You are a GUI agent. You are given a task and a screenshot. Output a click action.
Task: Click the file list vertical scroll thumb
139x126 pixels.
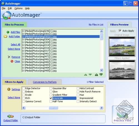click(101, 37)
